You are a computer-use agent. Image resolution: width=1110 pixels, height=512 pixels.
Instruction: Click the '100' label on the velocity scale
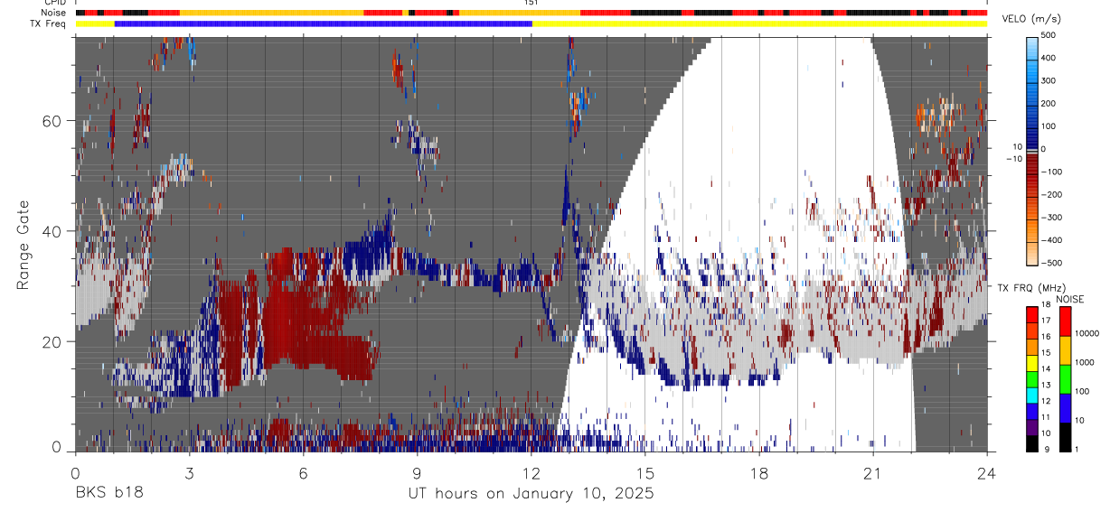[x=1049, y=126]
